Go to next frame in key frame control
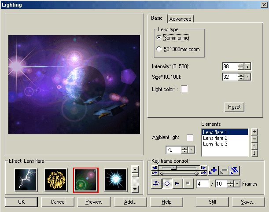 [204, 168]
